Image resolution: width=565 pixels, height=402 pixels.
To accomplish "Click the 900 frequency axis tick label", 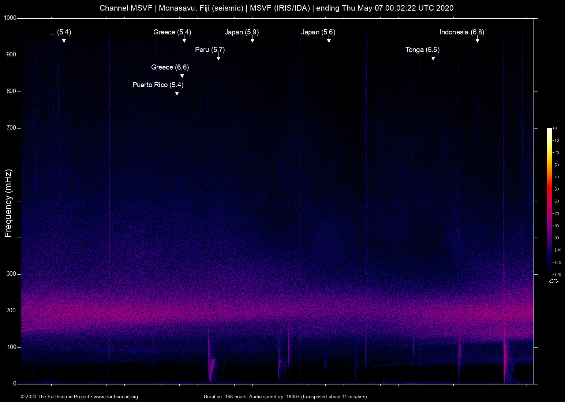I will (x=11, y=55).
